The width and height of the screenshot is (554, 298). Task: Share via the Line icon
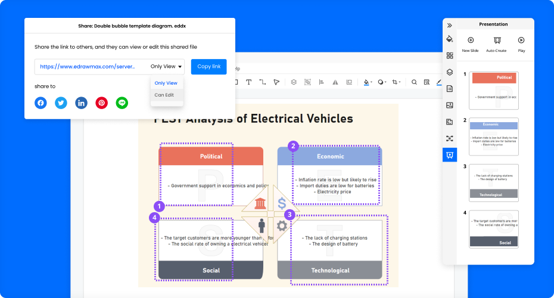pyautogui.click(x=122, y=103)
